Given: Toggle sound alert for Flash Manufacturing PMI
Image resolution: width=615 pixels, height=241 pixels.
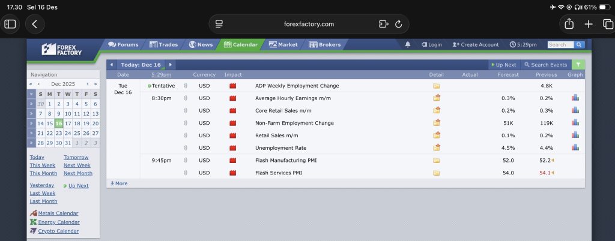Looking at the screenshot, I should (186, 160).
